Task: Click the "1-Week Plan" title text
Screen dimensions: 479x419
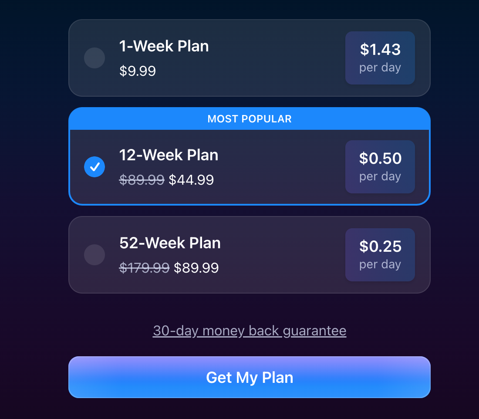Action: [x=164, y=46]
